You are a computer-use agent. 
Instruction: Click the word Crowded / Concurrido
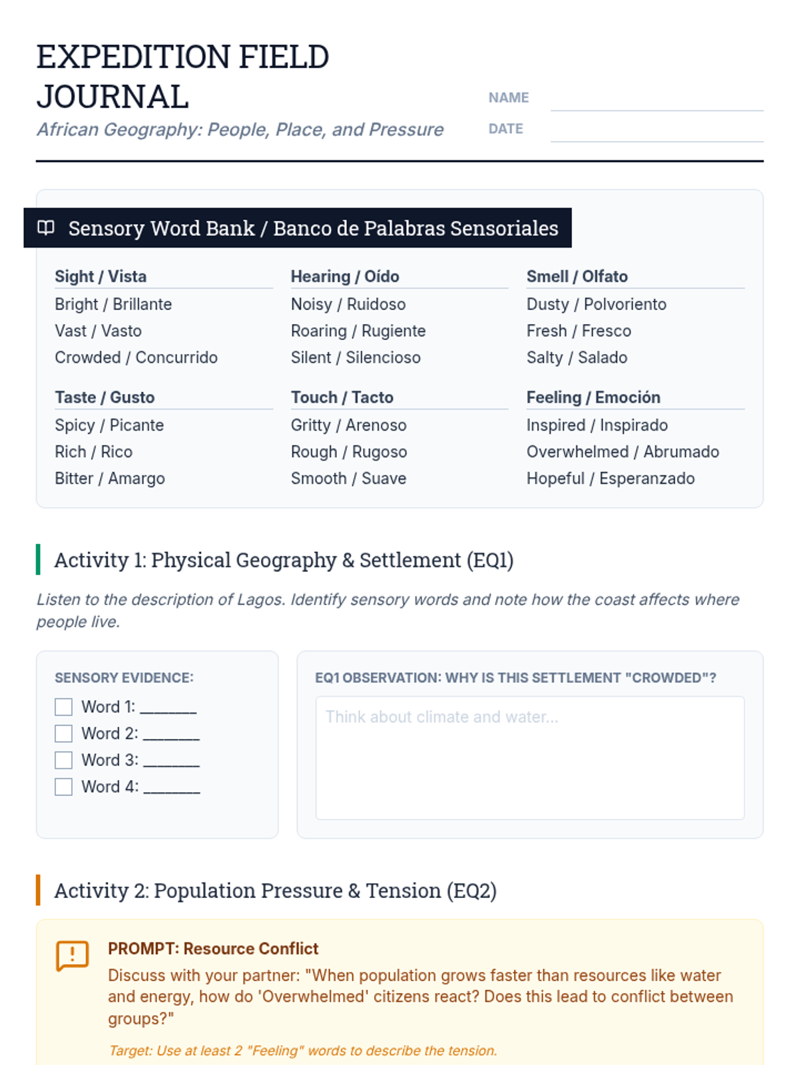click(x=136, y=357)
